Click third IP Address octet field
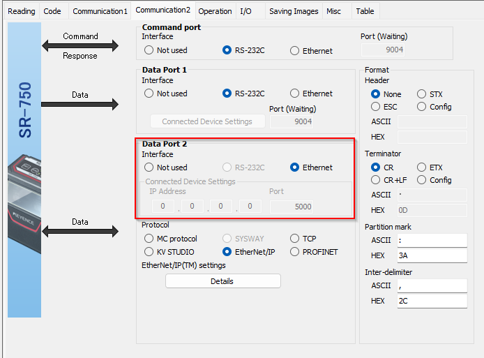The height and width of the screenshot is (358, 484). coord(220,206)
